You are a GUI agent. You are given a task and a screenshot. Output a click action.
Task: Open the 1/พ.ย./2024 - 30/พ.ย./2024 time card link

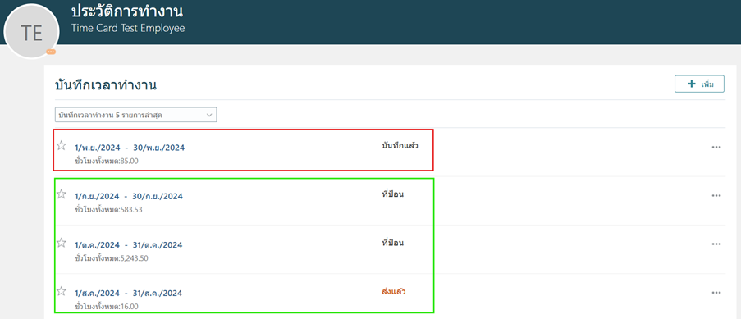tap(130, 148)
